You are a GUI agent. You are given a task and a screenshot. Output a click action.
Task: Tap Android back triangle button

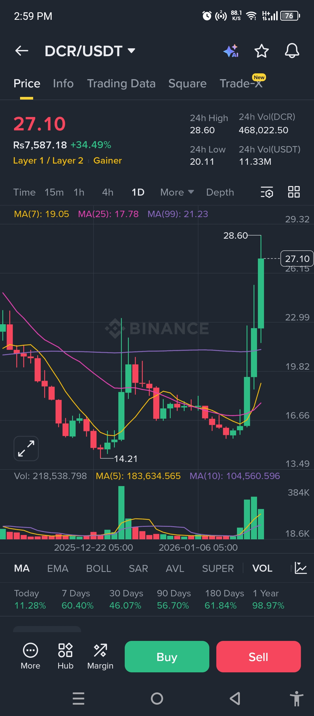click(235, 699)
